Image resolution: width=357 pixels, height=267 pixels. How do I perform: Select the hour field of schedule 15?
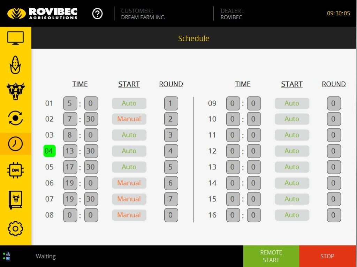(x=233, y=199)
